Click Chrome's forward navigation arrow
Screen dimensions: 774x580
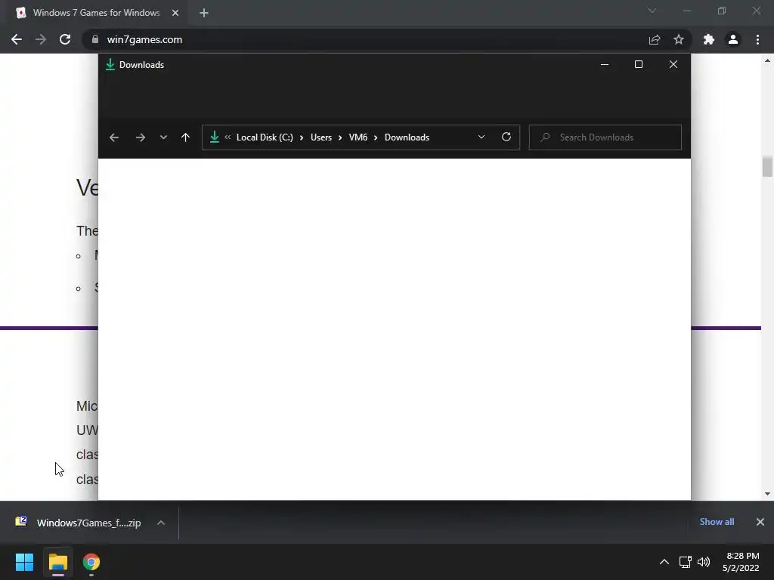tap(41, 39)
